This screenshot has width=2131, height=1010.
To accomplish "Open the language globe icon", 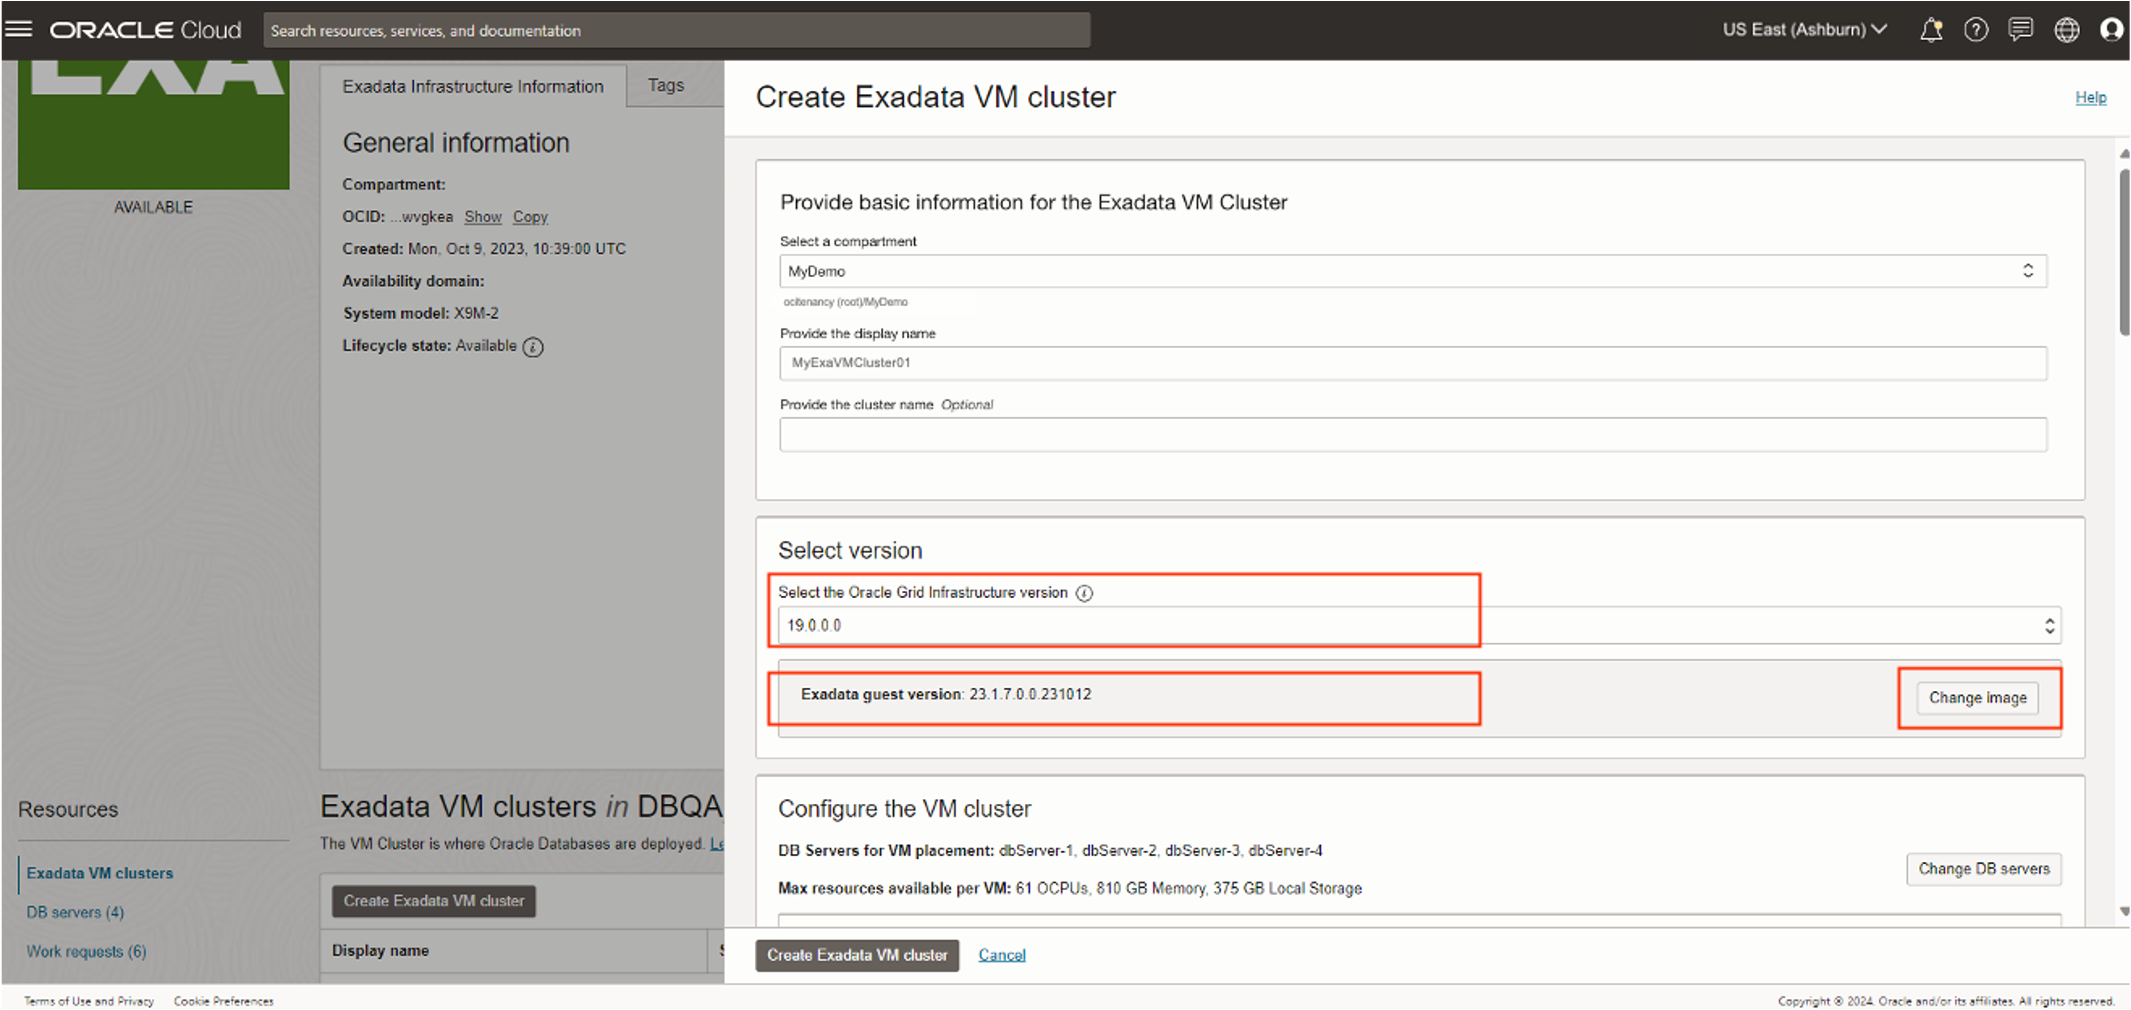I will pyautogui.click(x=2067, y=30).
